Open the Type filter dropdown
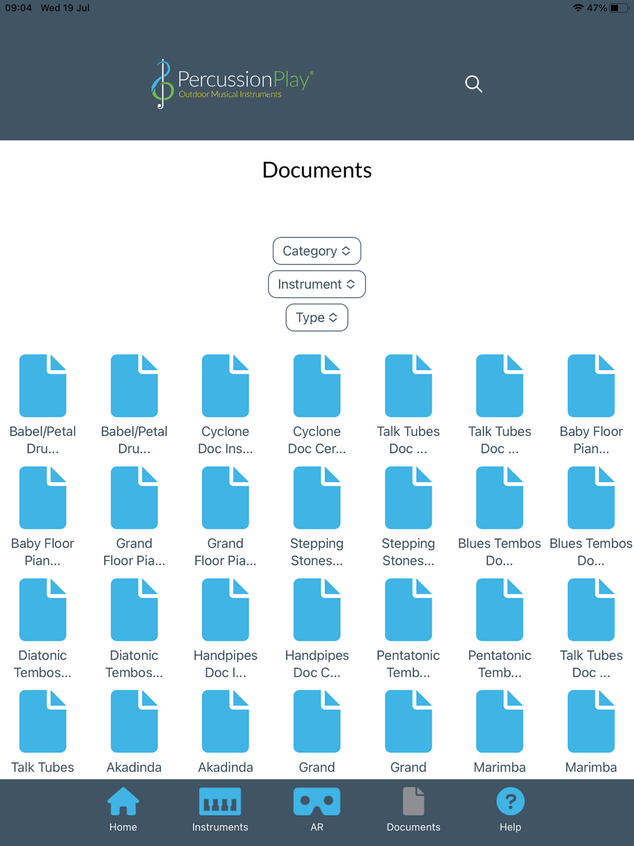The height and width of the screenshot is (846, 634). pyautogui.click(x=317, y=318)
